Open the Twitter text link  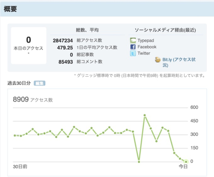click(x=144, y=53)
